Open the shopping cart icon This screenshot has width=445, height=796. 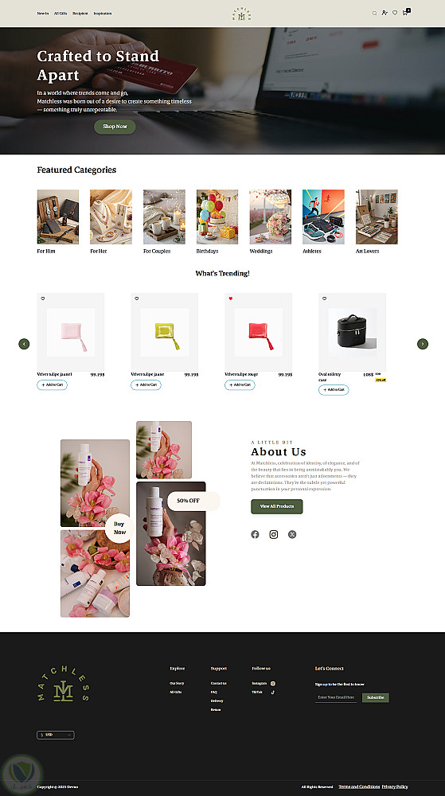click(x=405, y=12)
